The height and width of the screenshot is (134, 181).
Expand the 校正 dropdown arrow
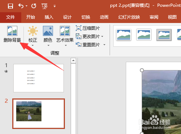click(33, 46)
